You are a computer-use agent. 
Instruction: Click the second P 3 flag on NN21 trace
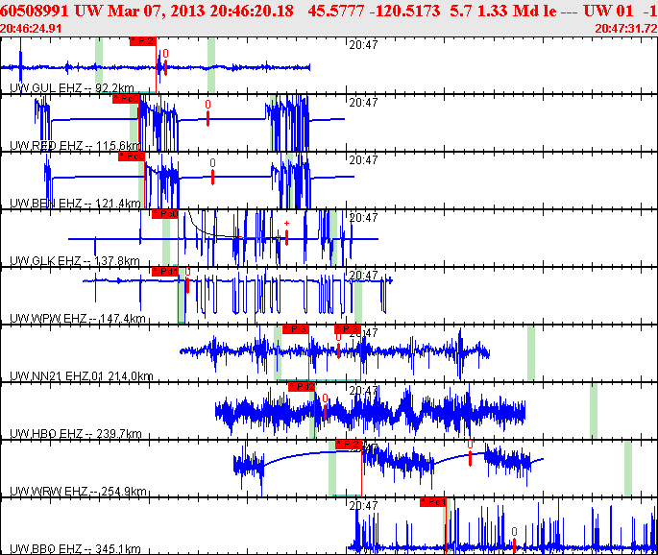click(x=348, y=329)
